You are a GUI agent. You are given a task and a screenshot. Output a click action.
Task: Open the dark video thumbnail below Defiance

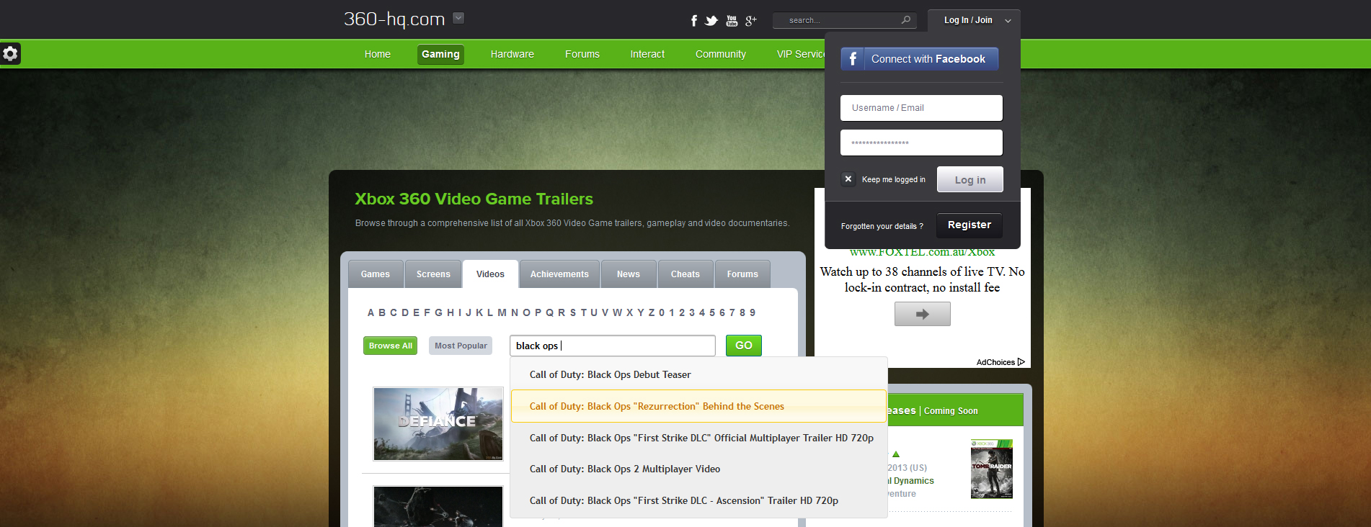(x=438, y=507)
